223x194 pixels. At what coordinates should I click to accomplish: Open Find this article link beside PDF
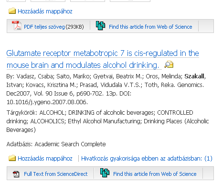[x=150, y=27]
